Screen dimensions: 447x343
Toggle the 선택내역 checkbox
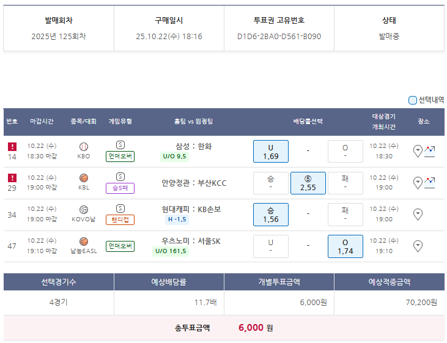coord(412,100)
